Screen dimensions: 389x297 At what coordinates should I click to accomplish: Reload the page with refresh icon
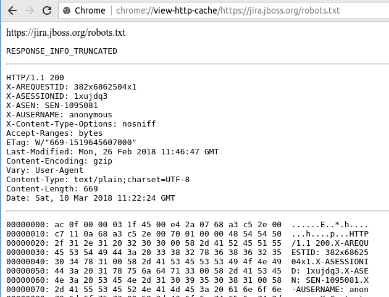47,10
